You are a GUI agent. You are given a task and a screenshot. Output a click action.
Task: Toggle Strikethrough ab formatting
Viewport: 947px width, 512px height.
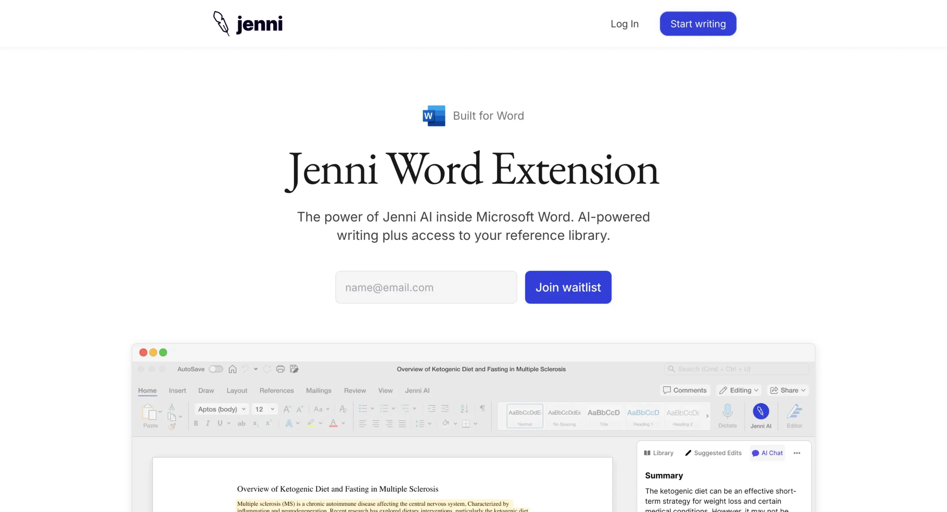pos(241,423)
